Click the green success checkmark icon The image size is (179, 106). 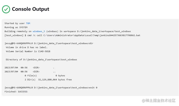click(6, 9)
